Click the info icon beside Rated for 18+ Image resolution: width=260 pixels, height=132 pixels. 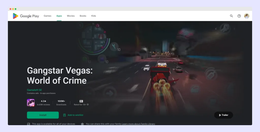point(88,104)
